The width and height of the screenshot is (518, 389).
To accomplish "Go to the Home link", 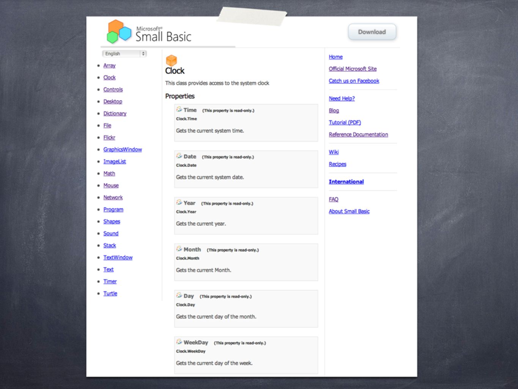I will 335,57.
